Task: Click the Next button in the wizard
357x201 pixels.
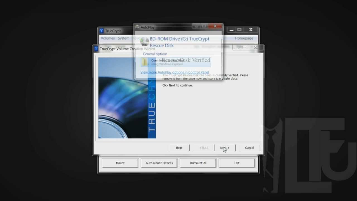Action: click(x=225, y=148)
